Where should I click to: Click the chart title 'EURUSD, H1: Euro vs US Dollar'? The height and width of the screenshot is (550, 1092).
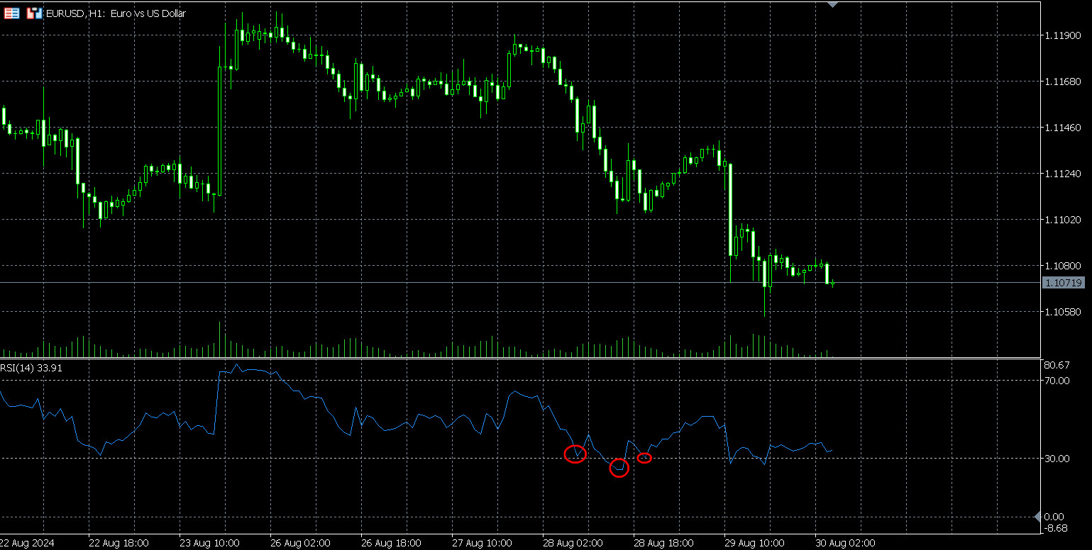click(116, 13)
